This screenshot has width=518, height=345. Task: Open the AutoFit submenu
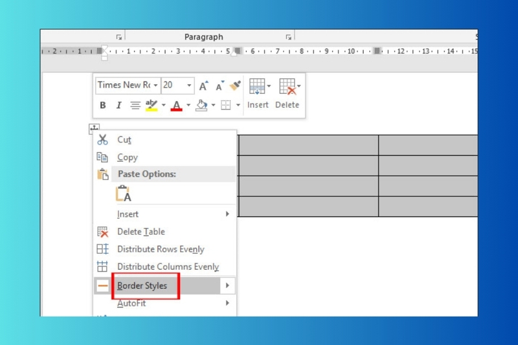[x=164, y=303]
